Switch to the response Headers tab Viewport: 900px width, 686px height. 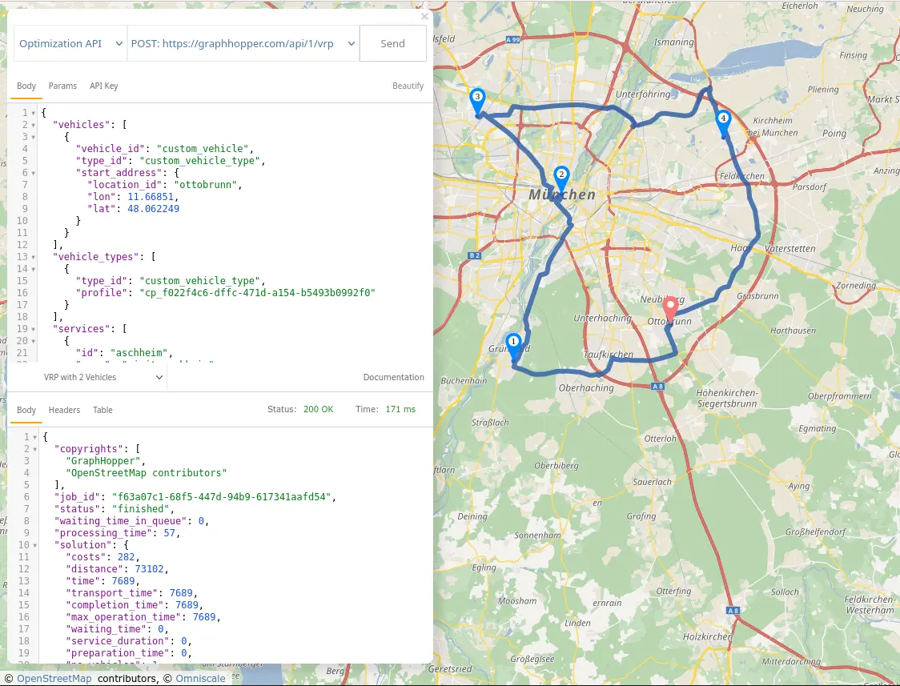(64, 410)
